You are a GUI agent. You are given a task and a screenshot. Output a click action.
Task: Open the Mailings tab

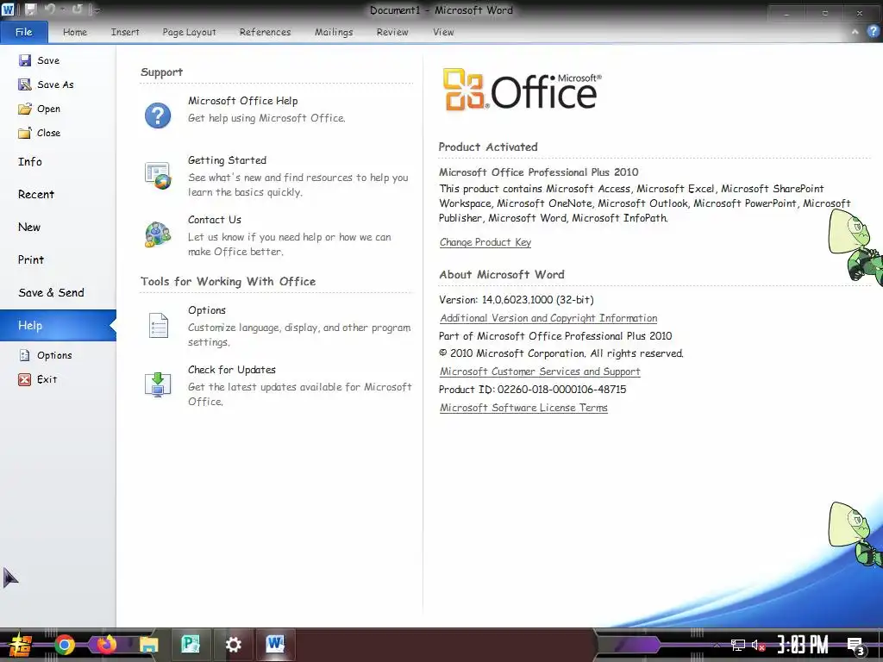click(x=334, y=32)
